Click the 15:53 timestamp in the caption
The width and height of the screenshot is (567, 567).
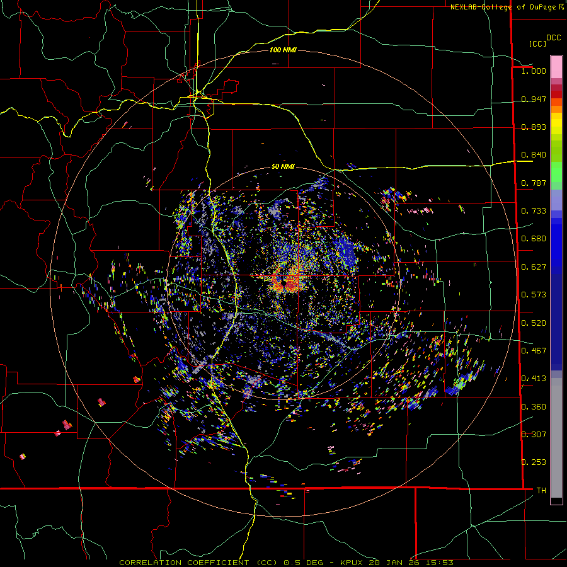point(438,563)
